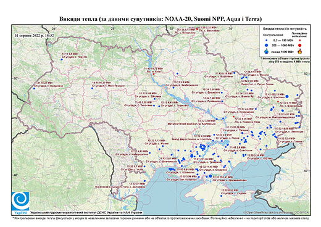Click the large blue circle legend symbol
The height and width of the screenshot is (227, 321).
[x=267, y=45]
